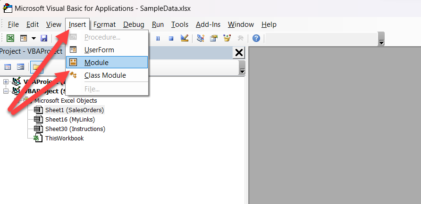Select Module from the Insert menu
Screen dimensions: 421x204
[x=96, y=62]
